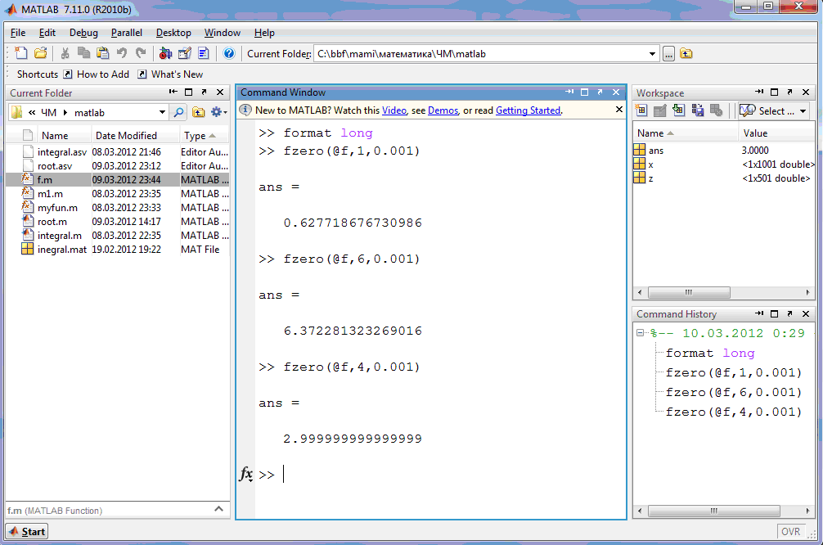This screenshot has height=545, width=823.
Task: Select the root.m file
Action: coord(118,222)
